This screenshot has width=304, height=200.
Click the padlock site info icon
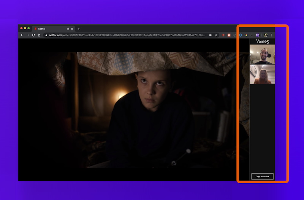[x=46, y=35]
